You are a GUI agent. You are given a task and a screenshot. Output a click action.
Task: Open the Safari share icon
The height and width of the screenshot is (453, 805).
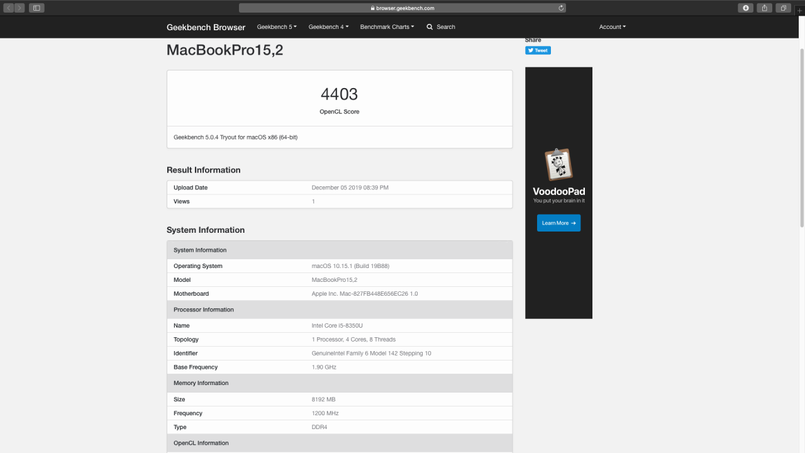(764, 8)
